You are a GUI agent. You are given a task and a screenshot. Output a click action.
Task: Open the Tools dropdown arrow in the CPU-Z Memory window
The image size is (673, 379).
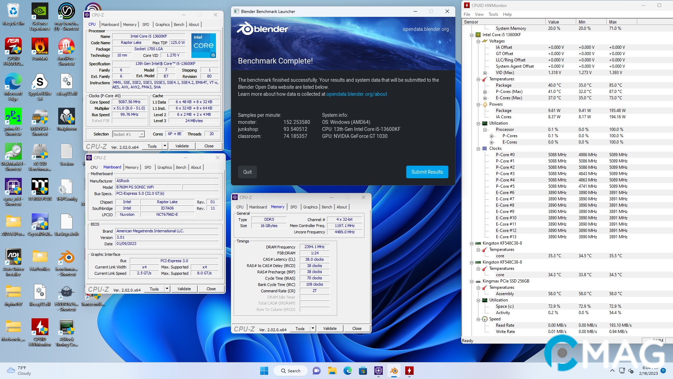313,328
